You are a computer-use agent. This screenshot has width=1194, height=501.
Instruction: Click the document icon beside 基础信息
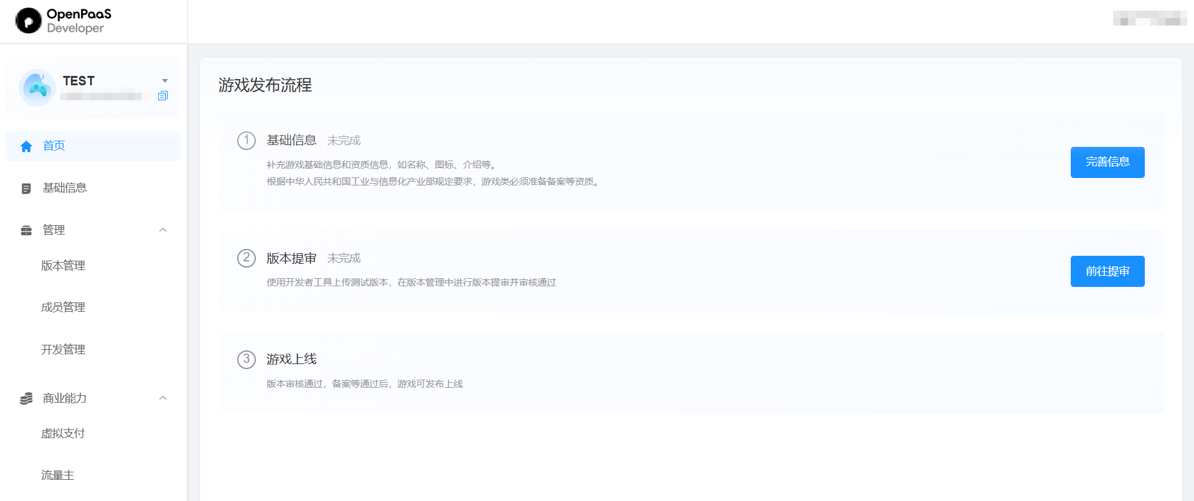26,189
